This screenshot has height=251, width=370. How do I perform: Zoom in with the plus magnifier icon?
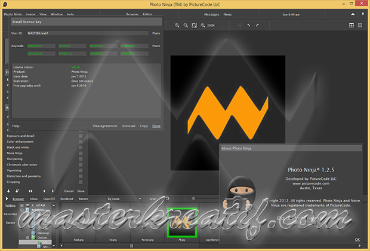click(x=177, y=25)
